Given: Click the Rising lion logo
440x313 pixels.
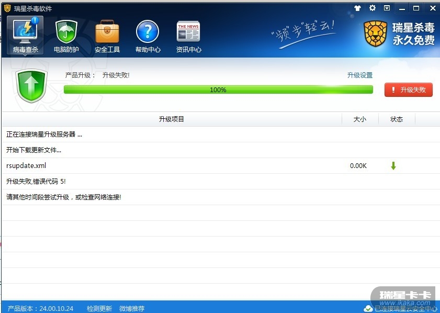Looking at the screenshot, I should [x=376, y=34].
